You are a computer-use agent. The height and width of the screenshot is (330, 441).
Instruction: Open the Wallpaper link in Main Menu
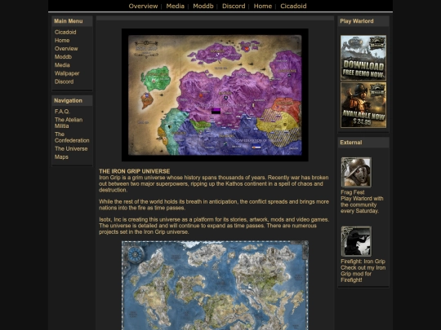(67, 73)
